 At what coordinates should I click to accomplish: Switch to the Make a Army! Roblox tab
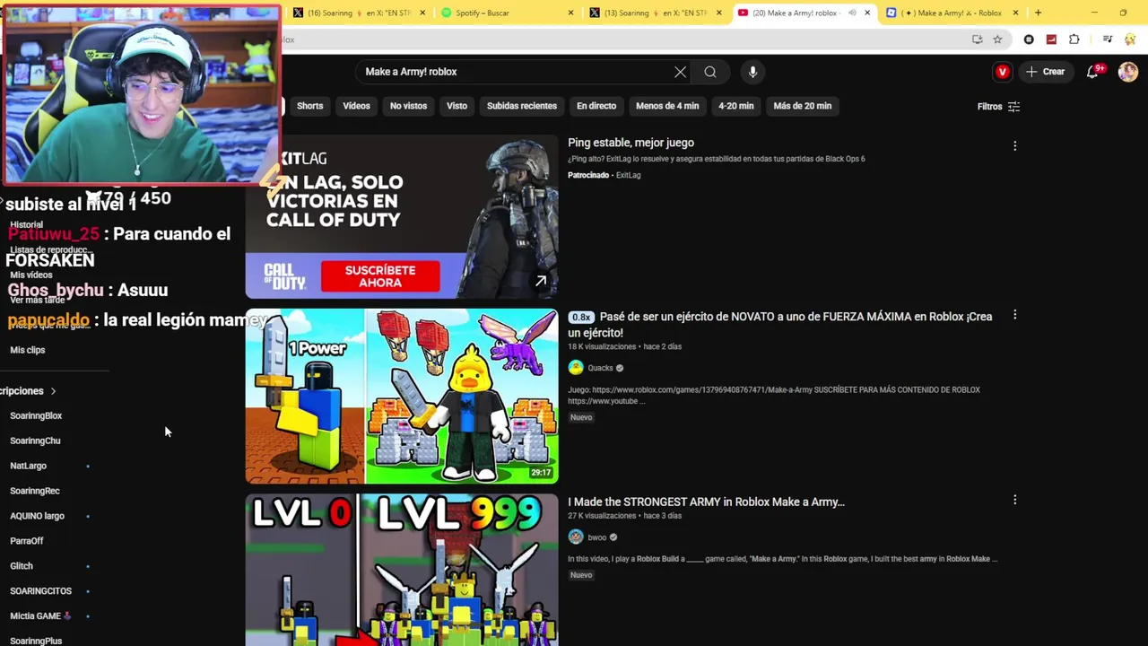[951, 13]
